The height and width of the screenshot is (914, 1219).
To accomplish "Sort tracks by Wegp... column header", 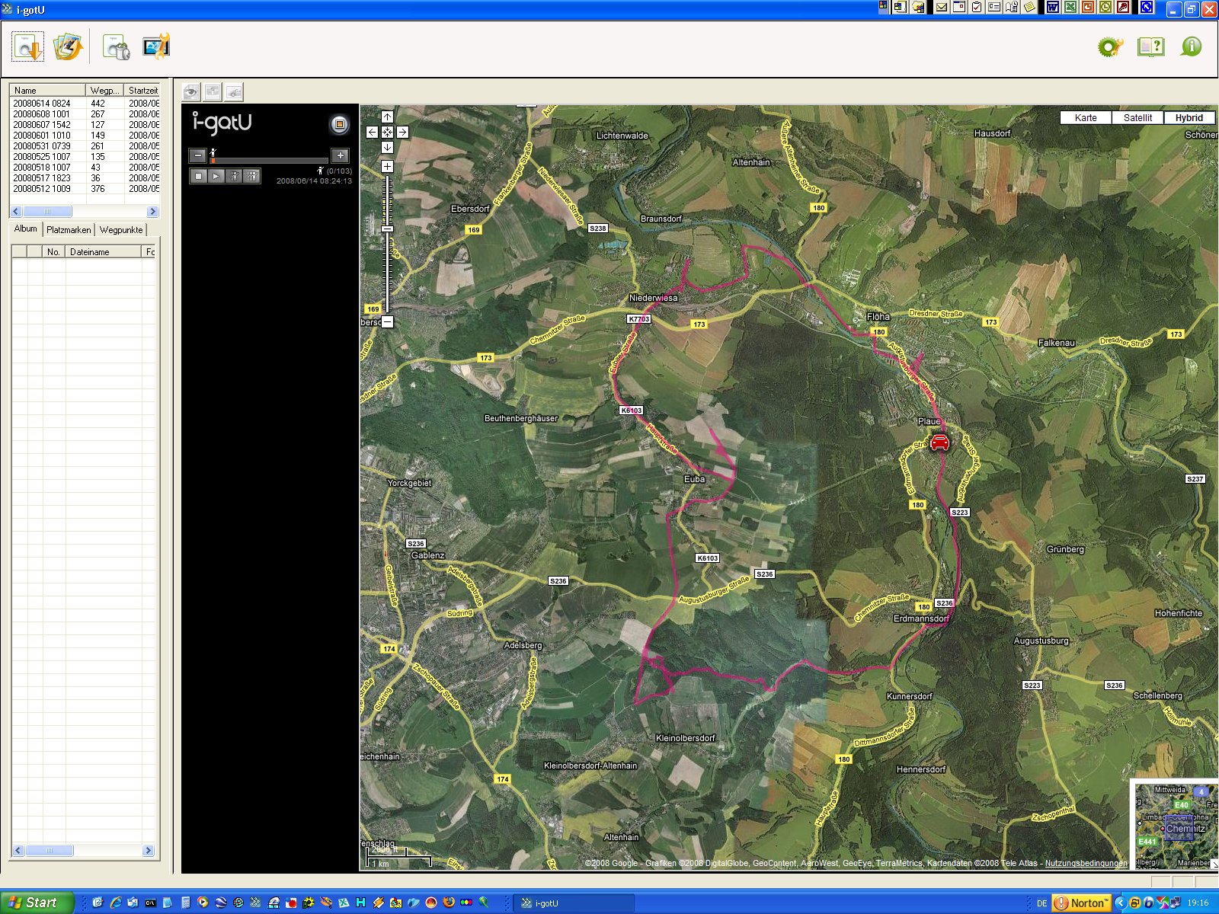I will (105, 90).
